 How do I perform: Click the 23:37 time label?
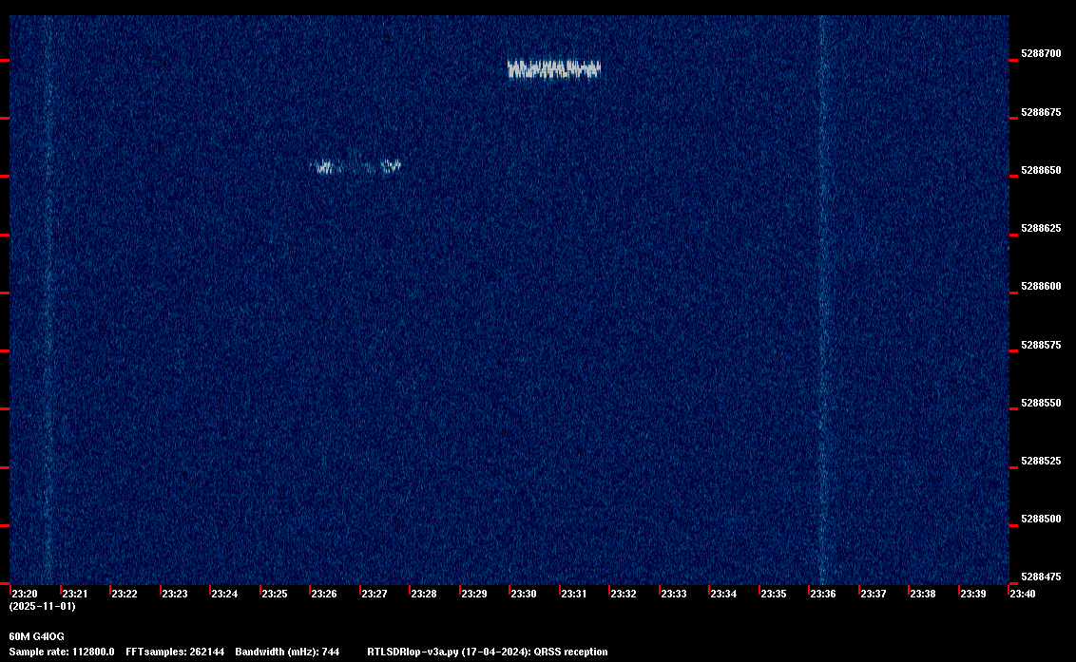point(873,594)
